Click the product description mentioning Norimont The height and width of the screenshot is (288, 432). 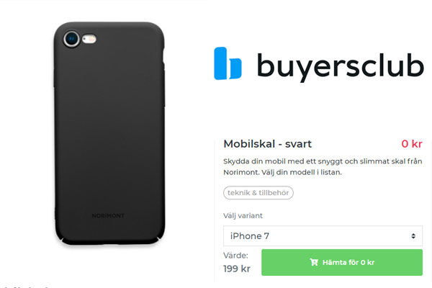(323, 167)
